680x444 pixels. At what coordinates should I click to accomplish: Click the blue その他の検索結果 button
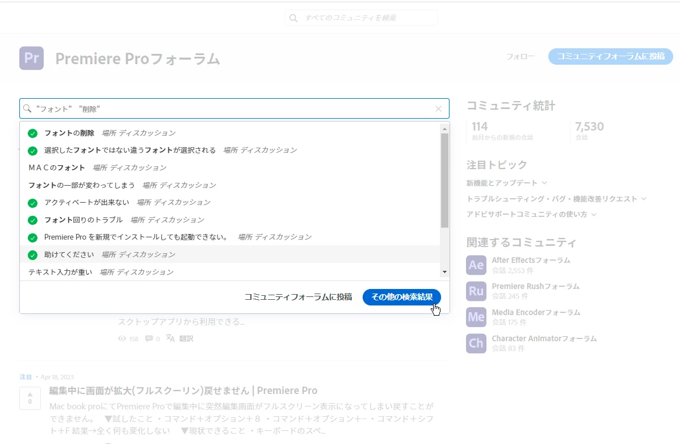click(x=401, y=297)
